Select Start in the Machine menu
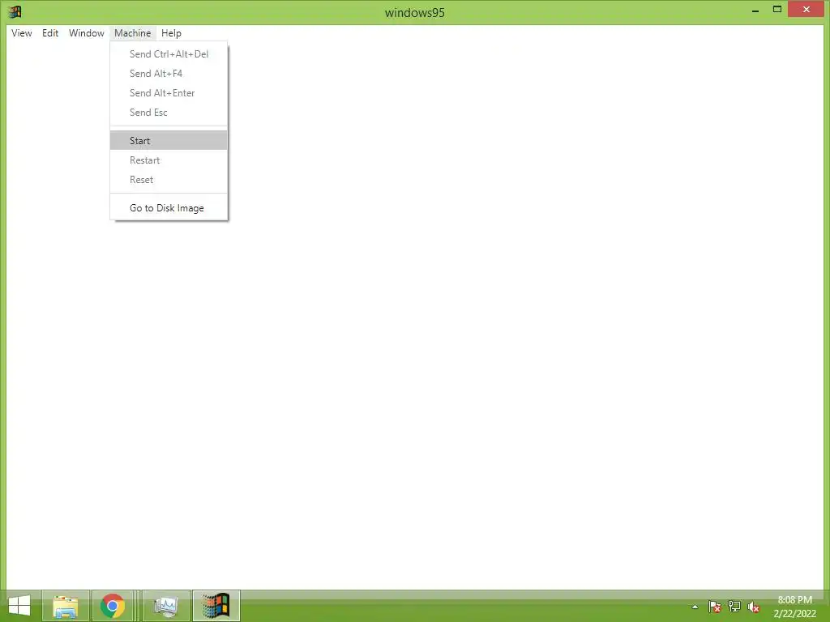Viewport: 830px width, 622px height. point(169,141)
